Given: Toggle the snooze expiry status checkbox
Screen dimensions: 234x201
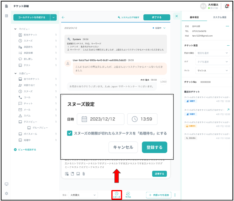Looking at the screenshot, I should click(70, 133).
